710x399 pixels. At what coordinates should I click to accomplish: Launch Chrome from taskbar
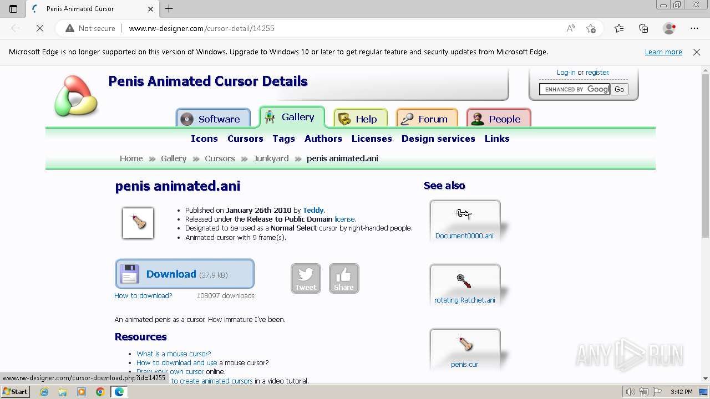(x=100, y=392)
